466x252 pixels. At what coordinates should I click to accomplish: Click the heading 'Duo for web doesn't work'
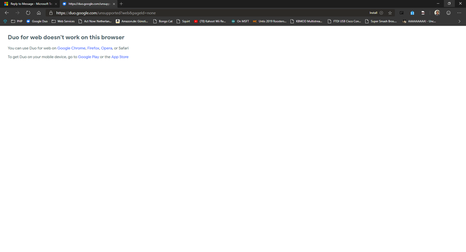tap(66, 37)
